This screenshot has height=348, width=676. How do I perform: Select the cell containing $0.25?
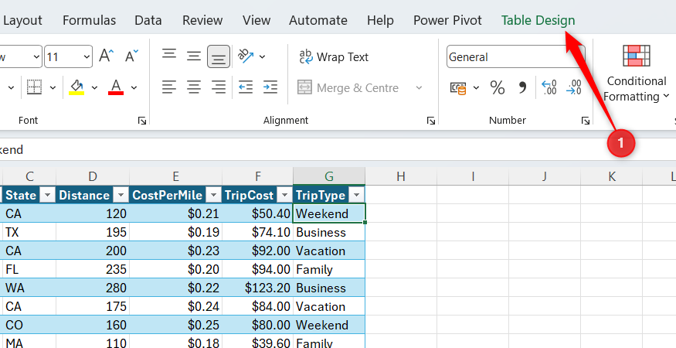click(x=176, y=325)
